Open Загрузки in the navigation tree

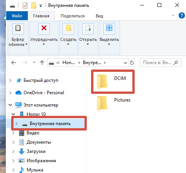tap(36, 151)
